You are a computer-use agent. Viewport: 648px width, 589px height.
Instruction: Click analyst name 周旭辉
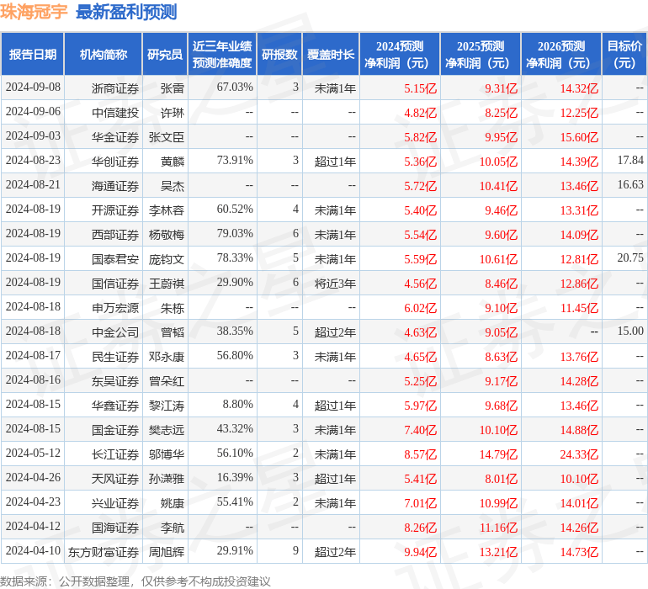[x=167, y=552]
